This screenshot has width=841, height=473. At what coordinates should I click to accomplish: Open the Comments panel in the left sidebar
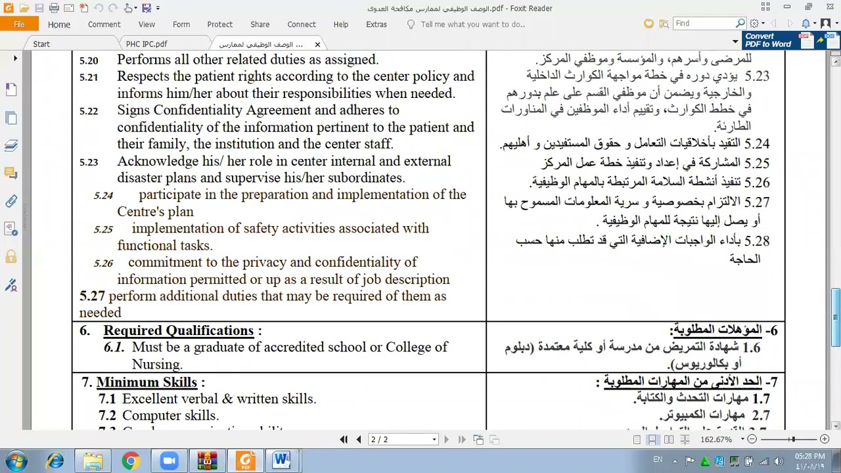(11, 173)
